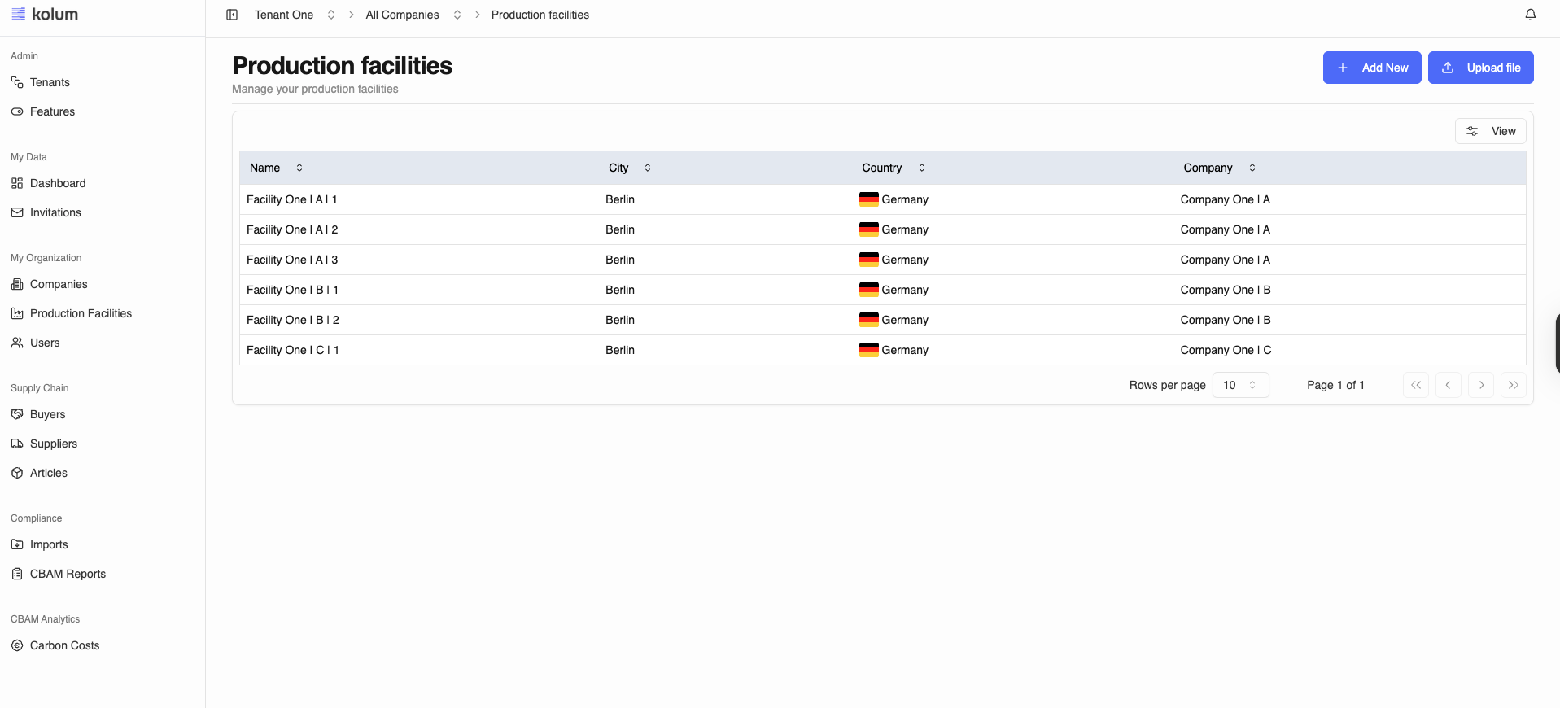1560x708 pixels.
Task: Open Carbon Costs from sidebar
Action: click(64, 645)
